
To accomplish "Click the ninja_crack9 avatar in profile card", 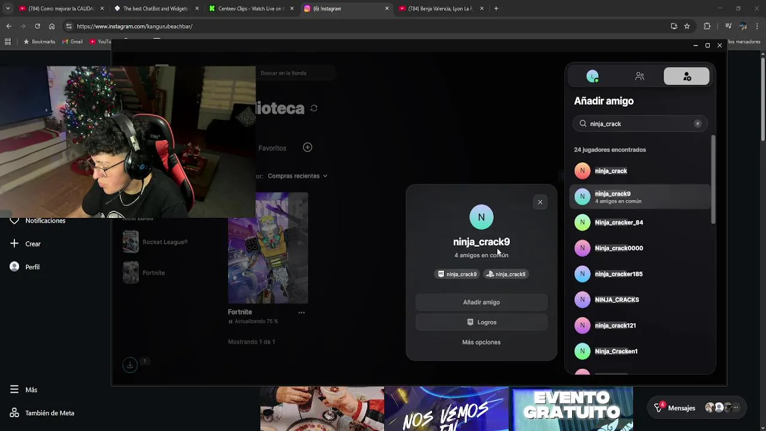I will (481, 217).
